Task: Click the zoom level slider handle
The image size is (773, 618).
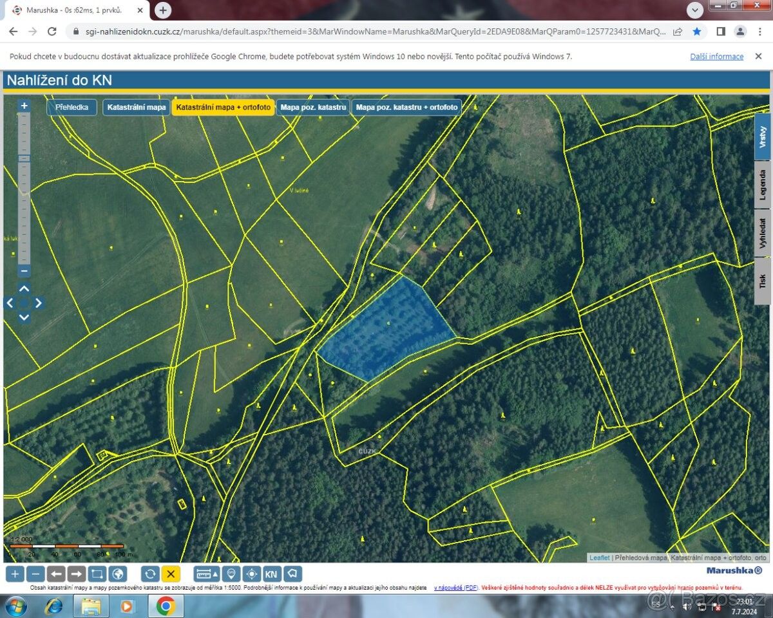Action: click(24, 158)
